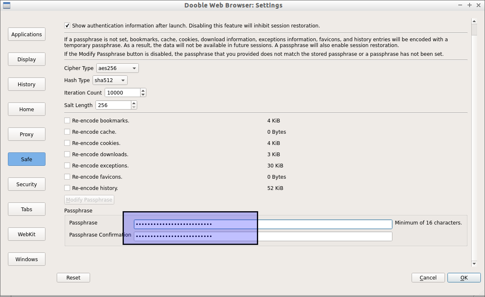Increase Salt Length with up arrow
The height and width of the screenshot is (297, 485).
pos(133,103)
